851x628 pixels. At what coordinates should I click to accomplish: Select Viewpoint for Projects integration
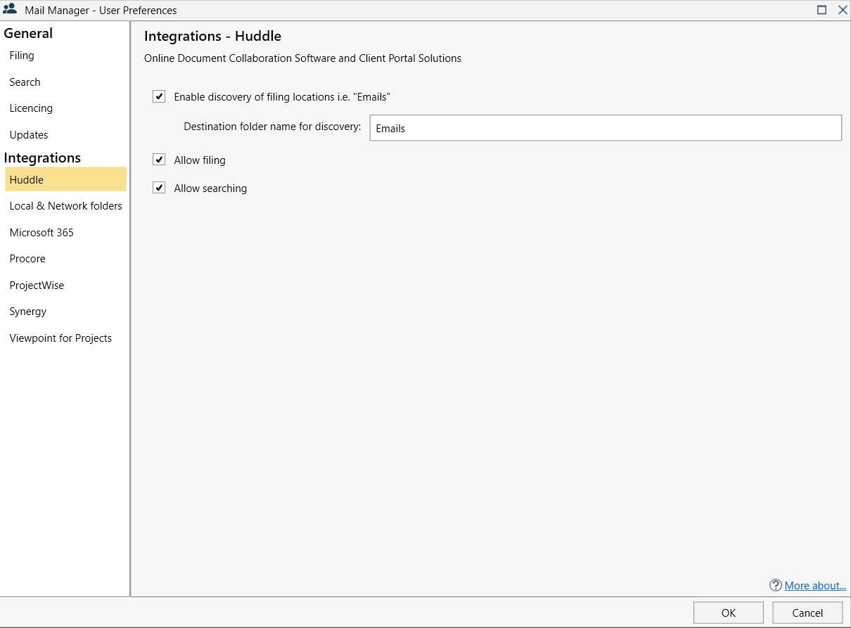point(60,338)
